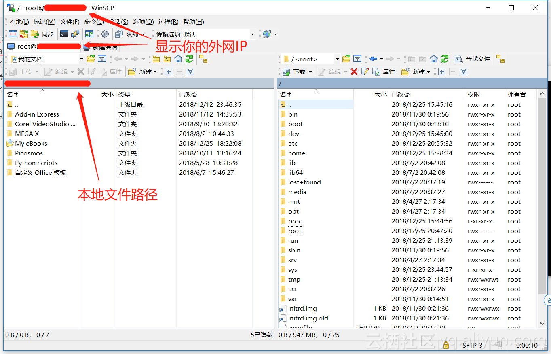Image resolution: width=551 pixels, height=354 pixels.
Task: Select the Corel VideoStudio local folder
Action: coord(45,124)
